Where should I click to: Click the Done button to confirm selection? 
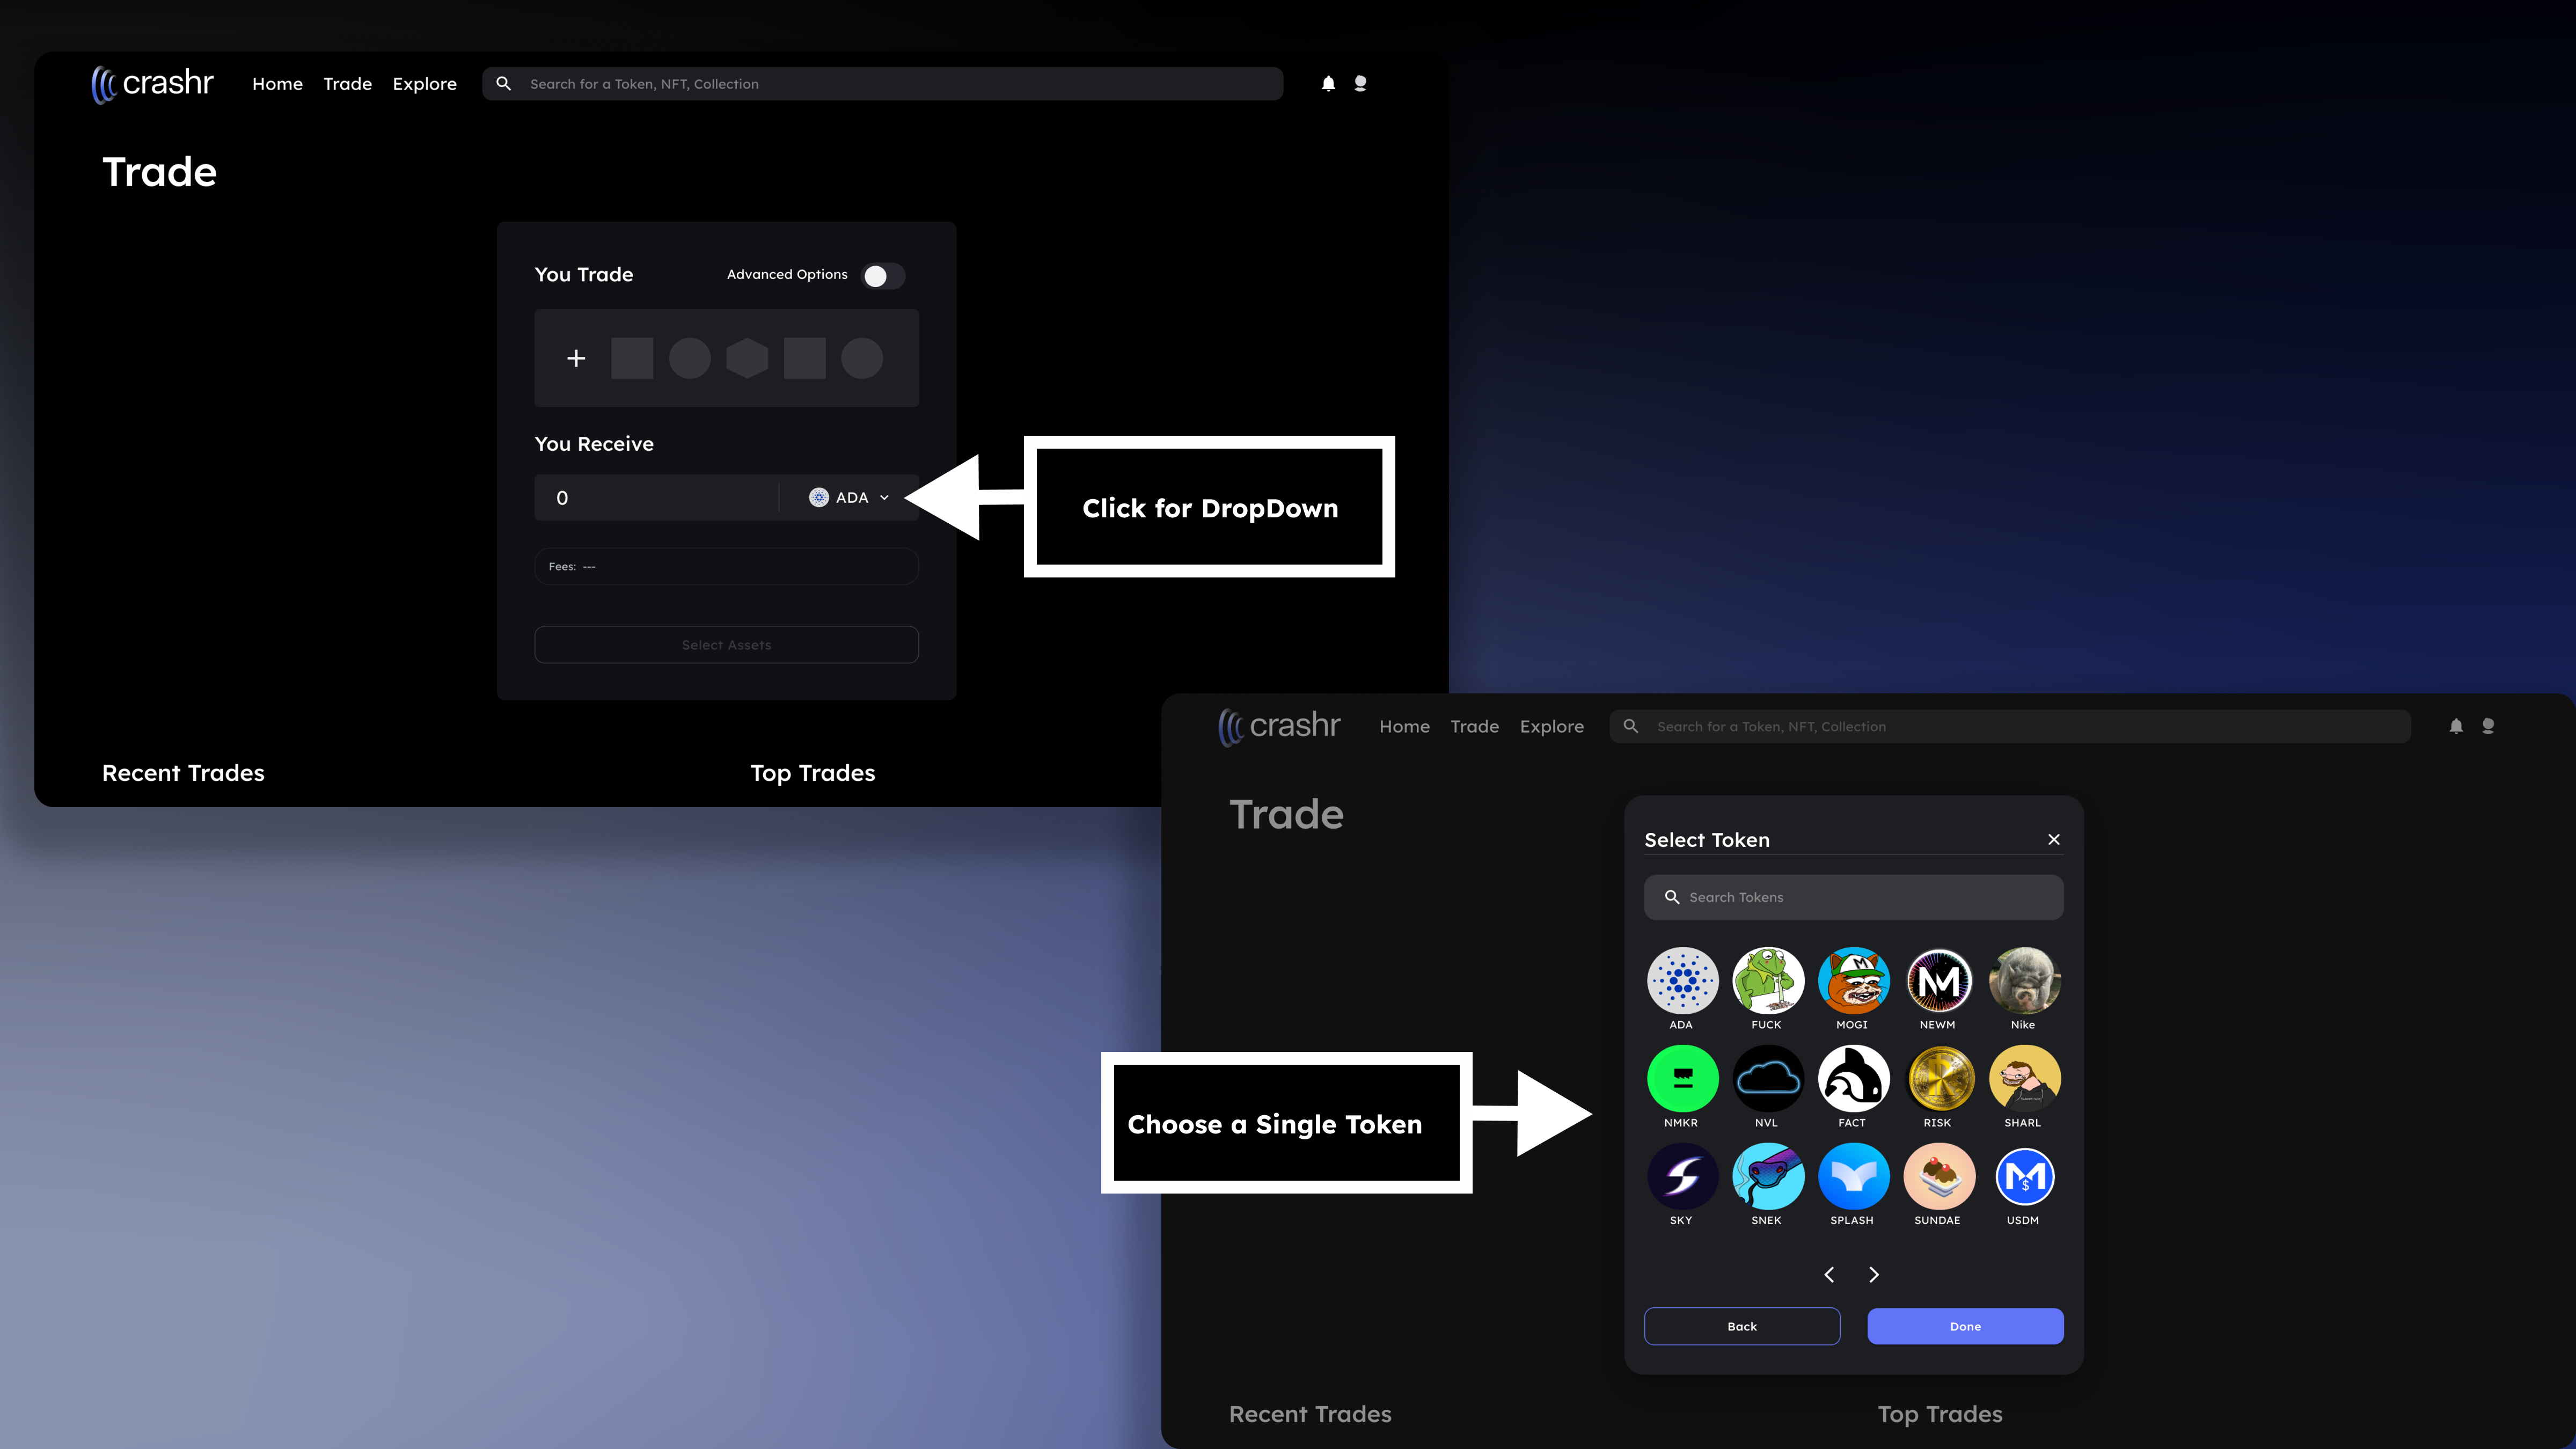1966,1325
